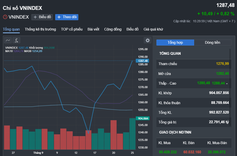The height and width of the screenshot is (156, 237).
Task: Click KL Bán value 60.032.160
Action: [x=192, y=152]
